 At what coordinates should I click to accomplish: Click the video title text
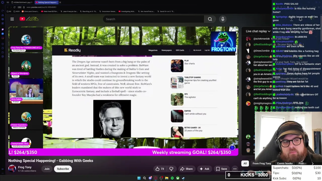[51, 161]
